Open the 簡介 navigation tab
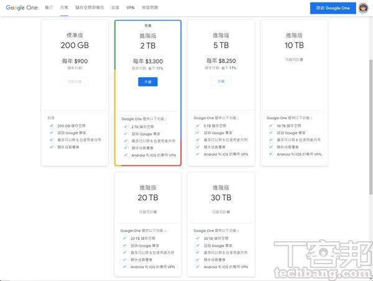This screenshot has width=373, height=281. (48, 7)
